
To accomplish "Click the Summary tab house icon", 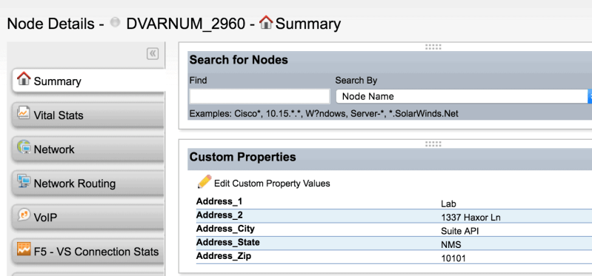I will [x=24, y=78].
